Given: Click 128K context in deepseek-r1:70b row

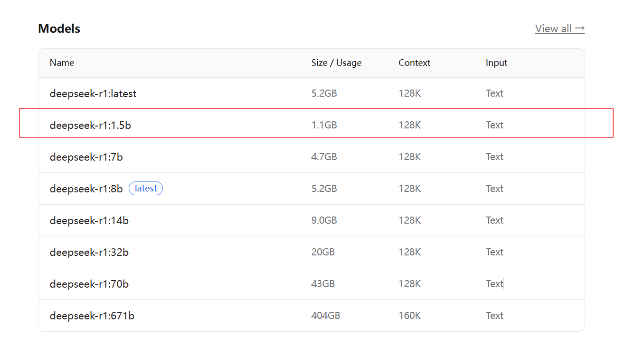Looking at the screenshot, I should pyautogui.click(x=410, y=284).
